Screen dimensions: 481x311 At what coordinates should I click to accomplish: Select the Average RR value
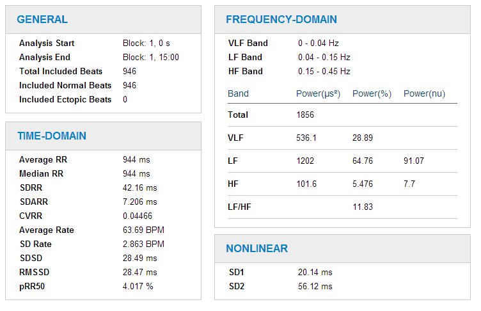[x=136, y=160]
